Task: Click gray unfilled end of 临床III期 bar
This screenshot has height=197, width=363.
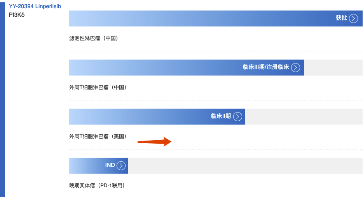Action: tap(333, 67)
